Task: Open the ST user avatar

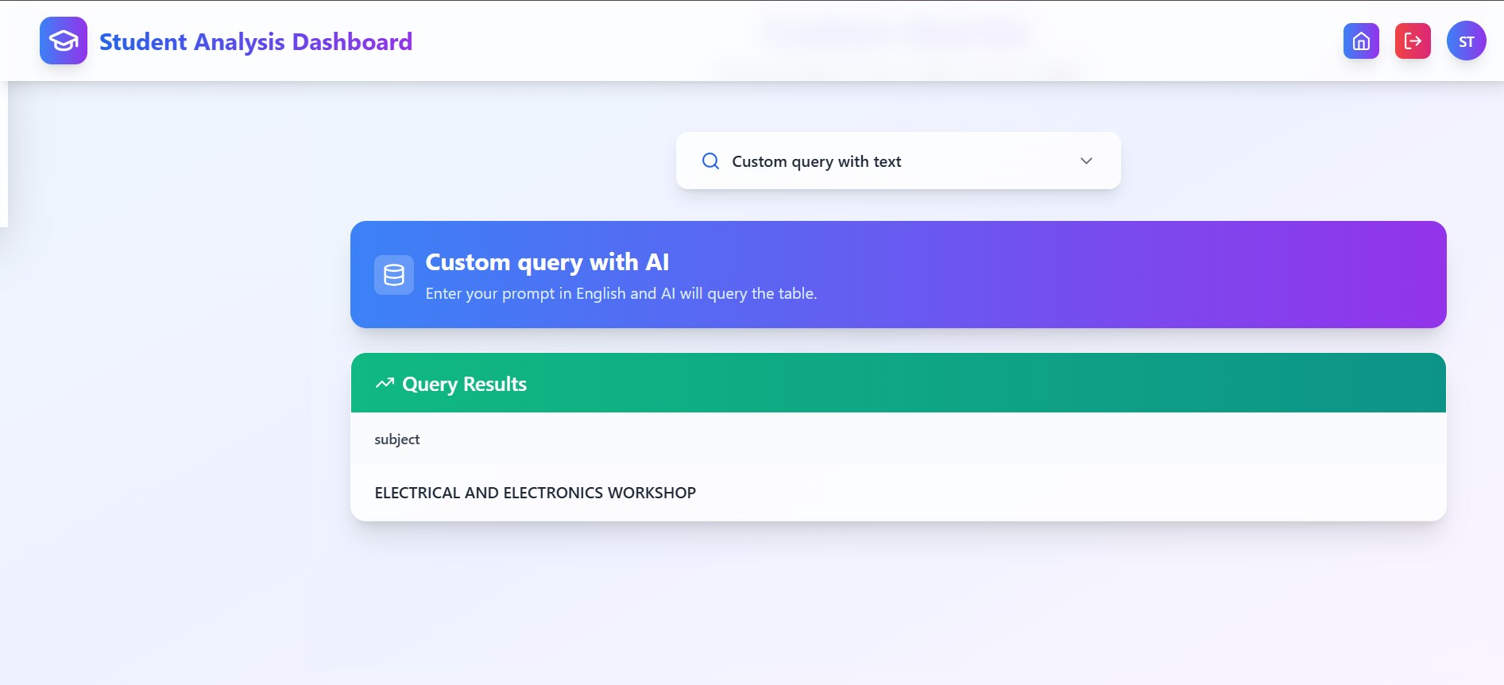Action: pyautogui.click(x=1466, y=41)
